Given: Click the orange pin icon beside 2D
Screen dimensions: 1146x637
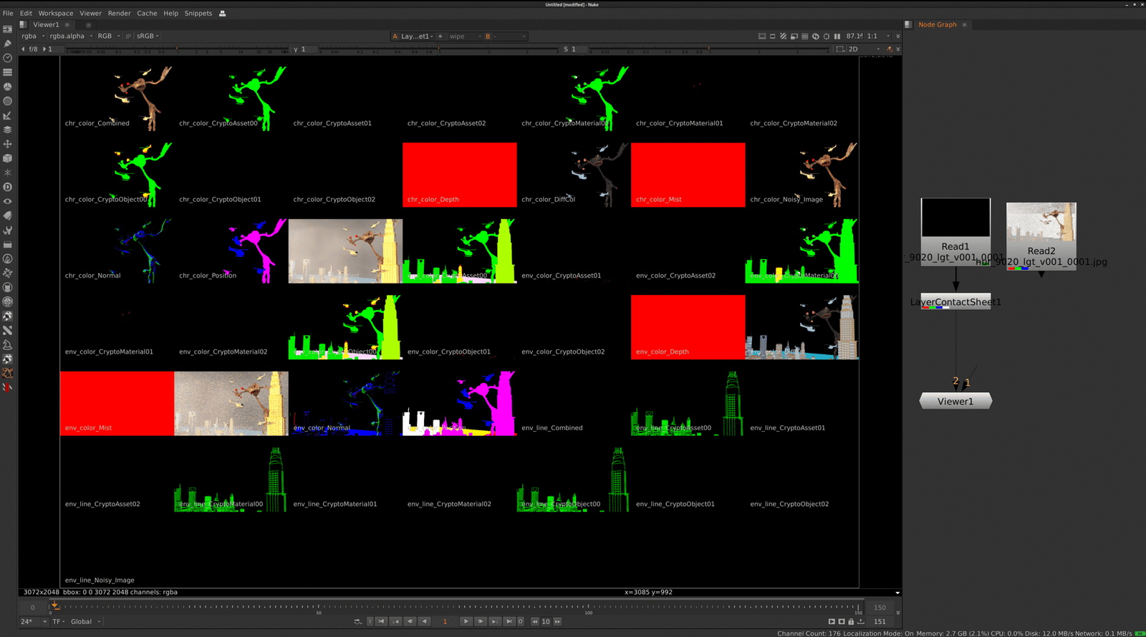Looking at the screenshot, I should click(x=890, y=49).
